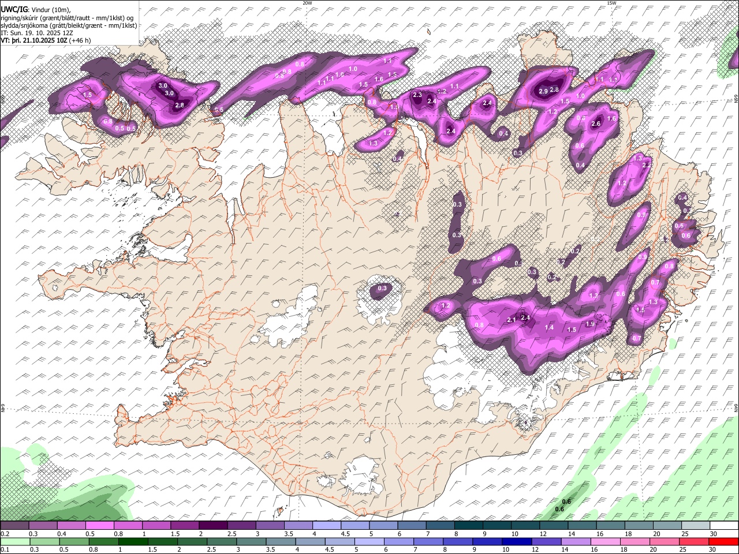Pick the 6 swatch in the upper legend row

point(412,526)
